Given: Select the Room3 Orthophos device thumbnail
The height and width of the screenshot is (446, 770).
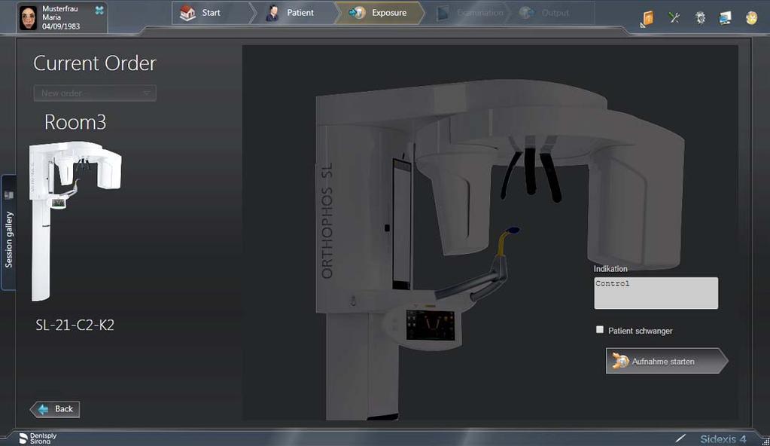Looking at the screenshot, I should (x=75, y=221).
